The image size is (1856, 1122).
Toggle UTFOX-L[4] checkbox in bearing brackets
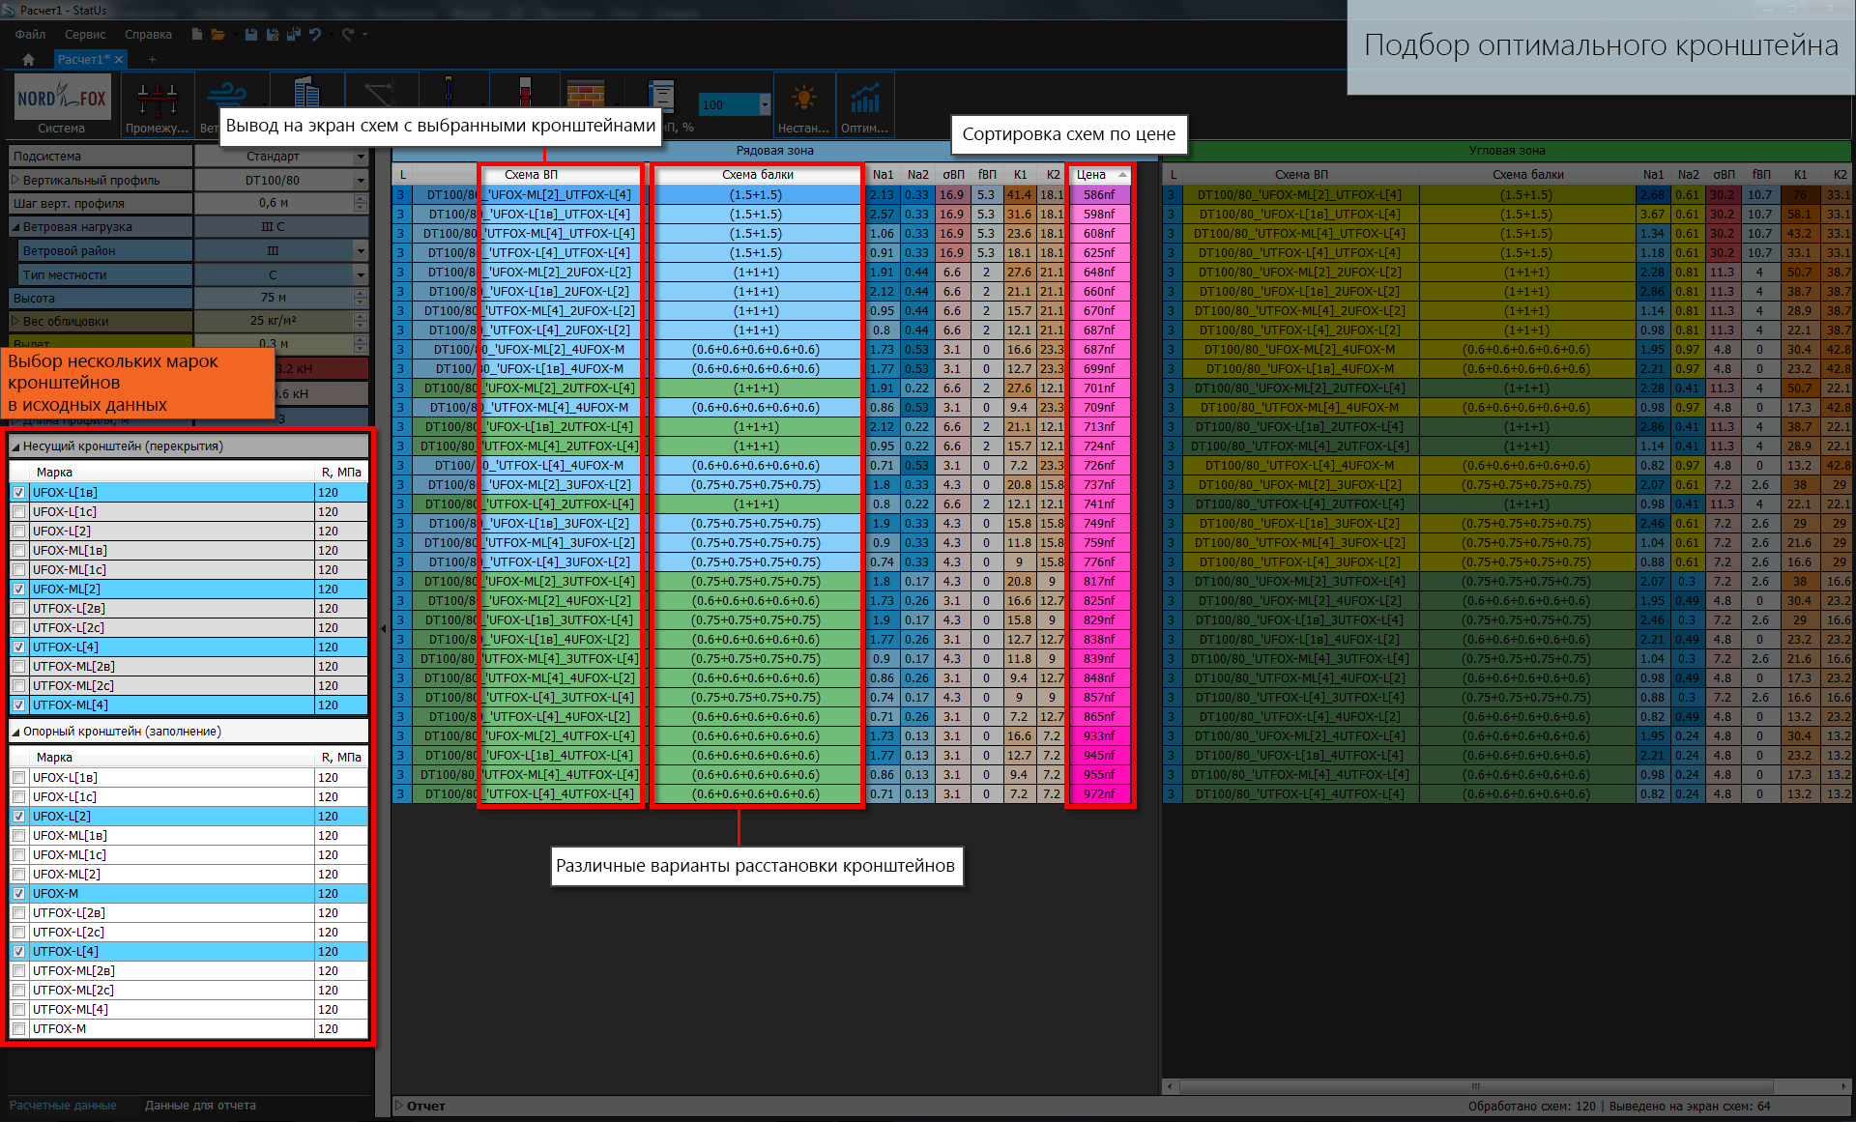tap(18, 647)
